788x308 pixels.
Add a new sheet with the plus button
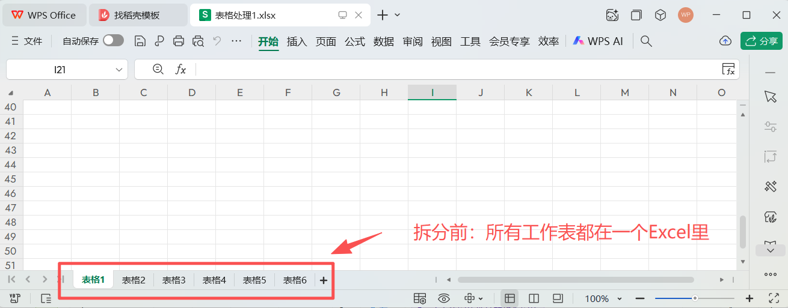click(324, 280)
